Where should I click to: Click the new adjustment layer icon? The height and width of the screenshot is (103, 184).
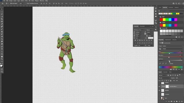[x=174, y=102]
